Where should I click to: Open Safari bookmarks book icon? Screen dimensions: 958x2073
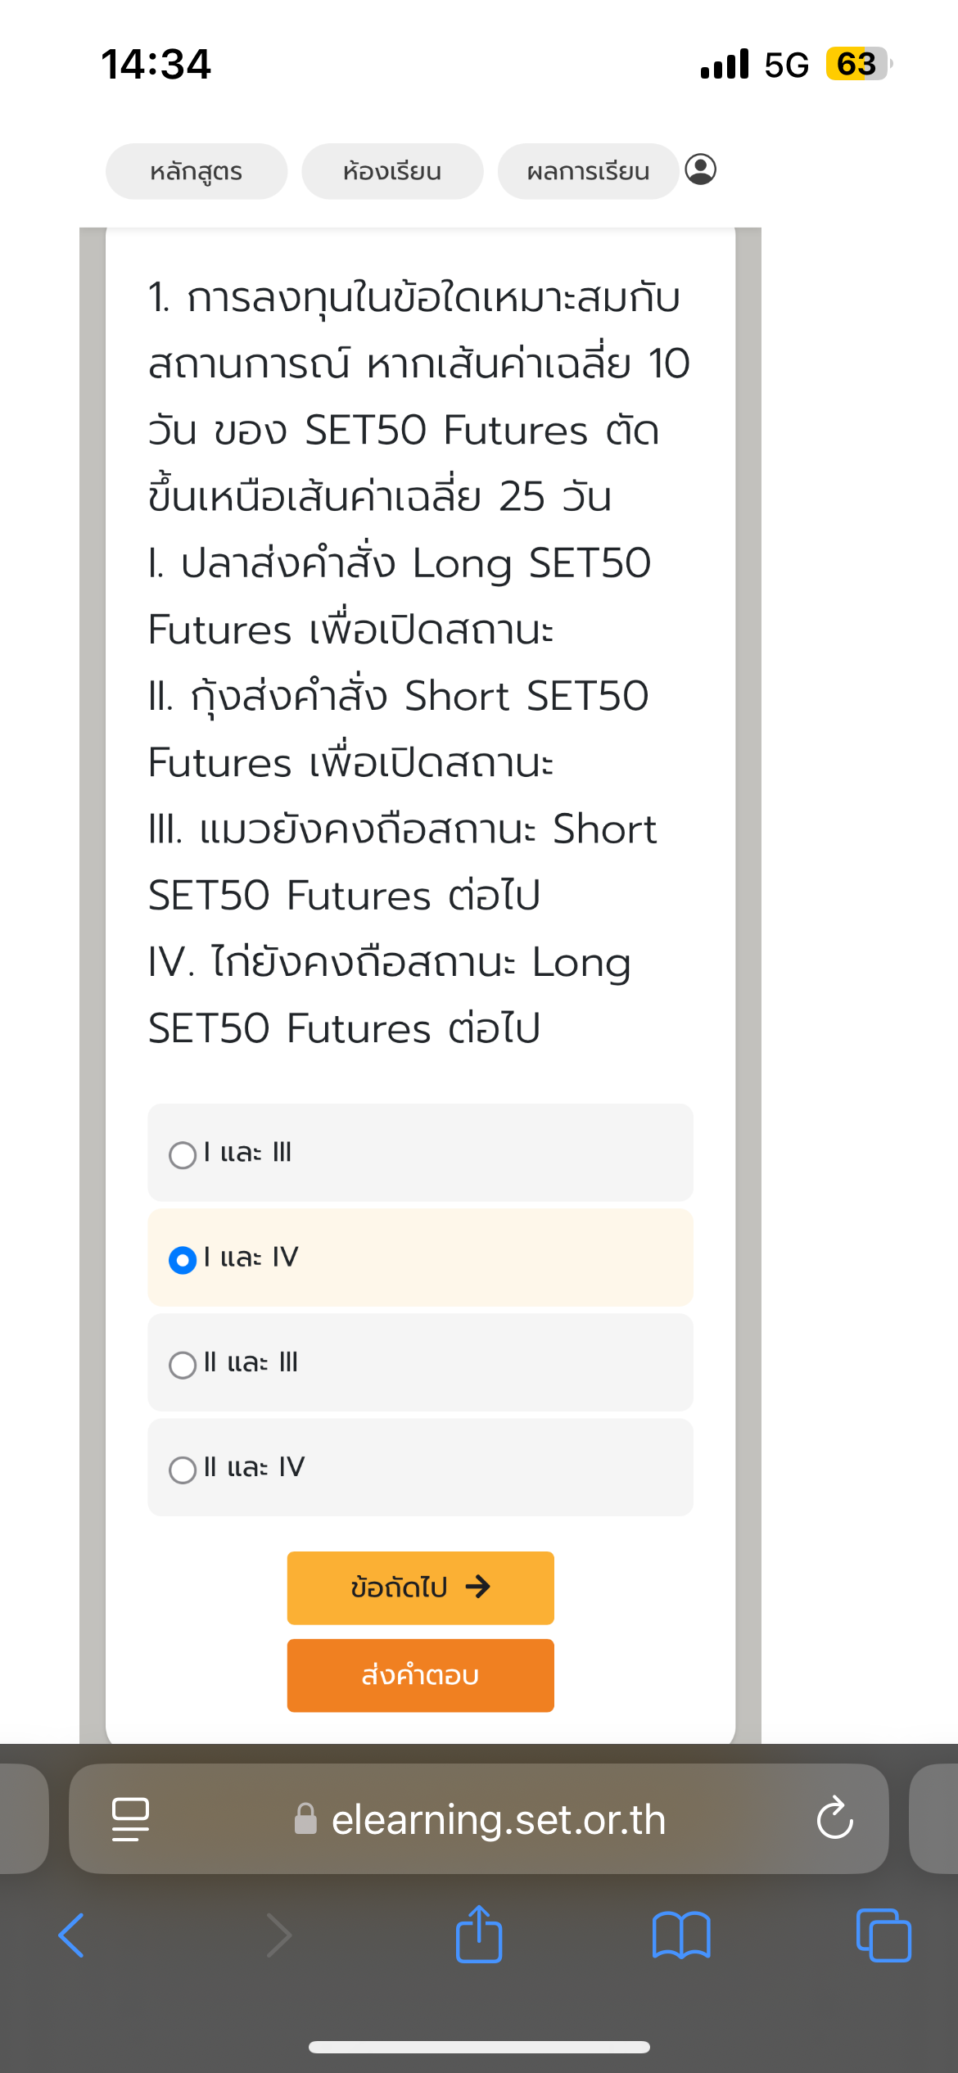tap(681, 1935)
